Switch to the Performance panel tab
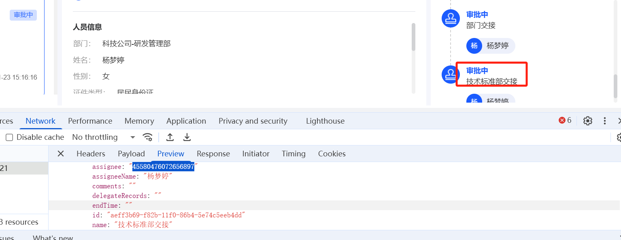621x240 pixels. (x=90, y=121)
